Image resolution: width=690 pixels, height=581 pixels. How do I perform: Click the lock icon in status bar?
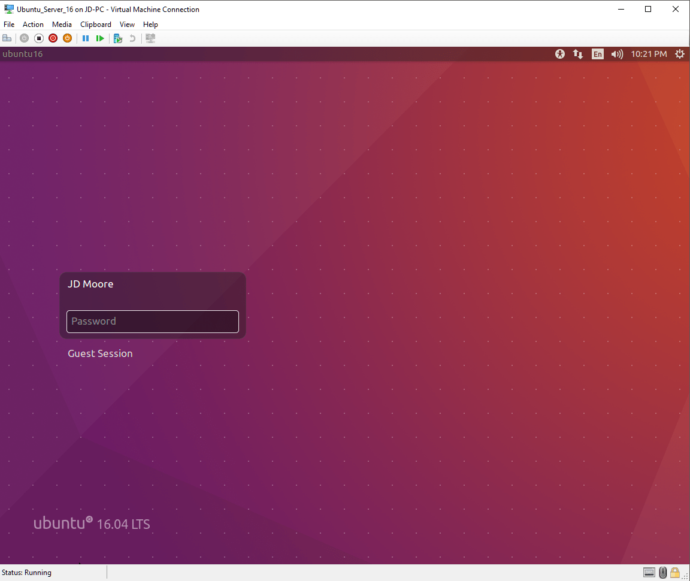[675, 572]
